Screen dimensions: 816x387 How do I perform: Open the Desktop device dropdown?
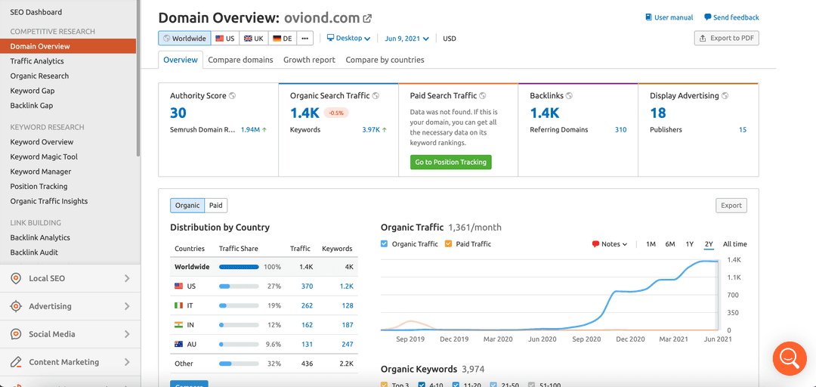(x=348, y=38)
